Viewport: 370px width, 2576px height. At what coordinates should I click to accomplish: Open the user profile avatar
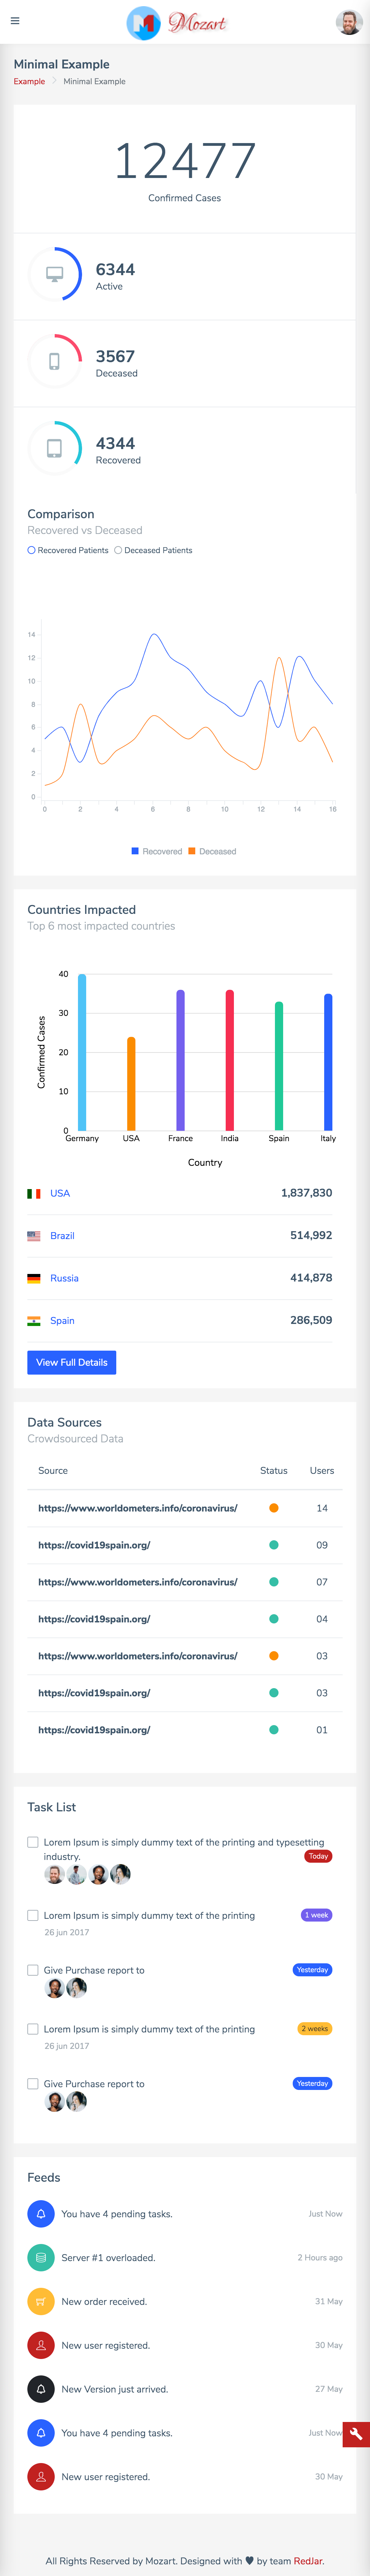pos(349,22)
